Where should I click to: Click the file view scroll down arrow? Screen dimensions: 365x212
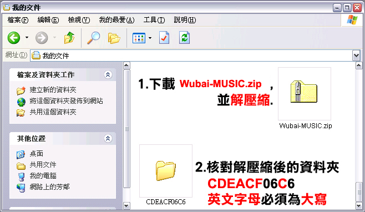click(x=359, y=206)
